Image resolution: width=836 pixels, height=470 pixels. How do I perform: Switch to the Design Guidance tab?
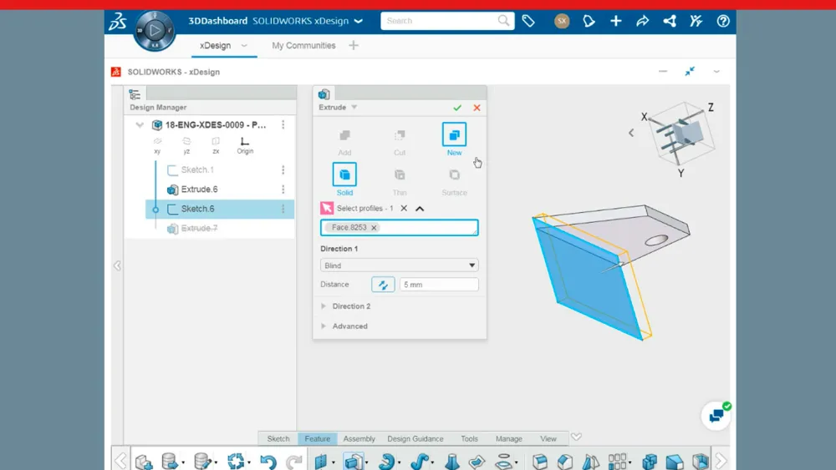[x=415, y=438]
